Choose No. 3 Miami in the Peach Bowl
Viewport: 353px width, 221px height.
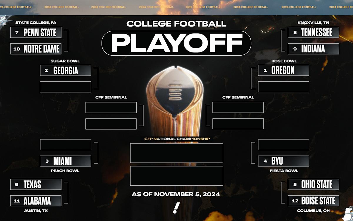[66, 161]
